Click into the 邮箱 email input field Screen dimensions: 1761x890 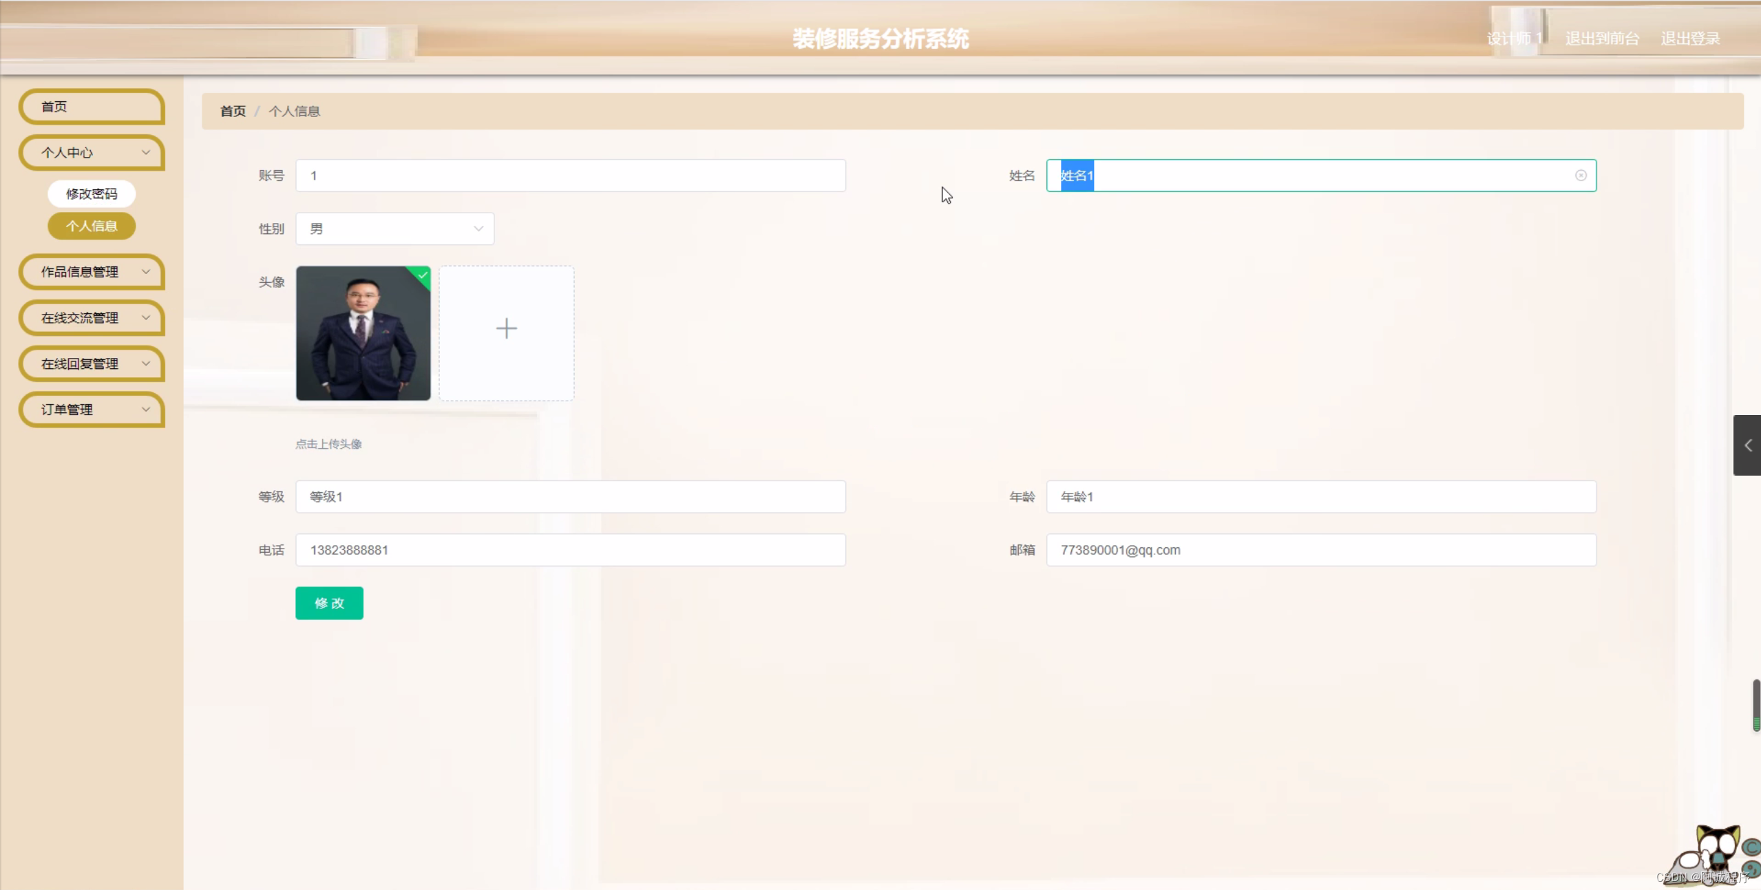(x=1320, y=550)
